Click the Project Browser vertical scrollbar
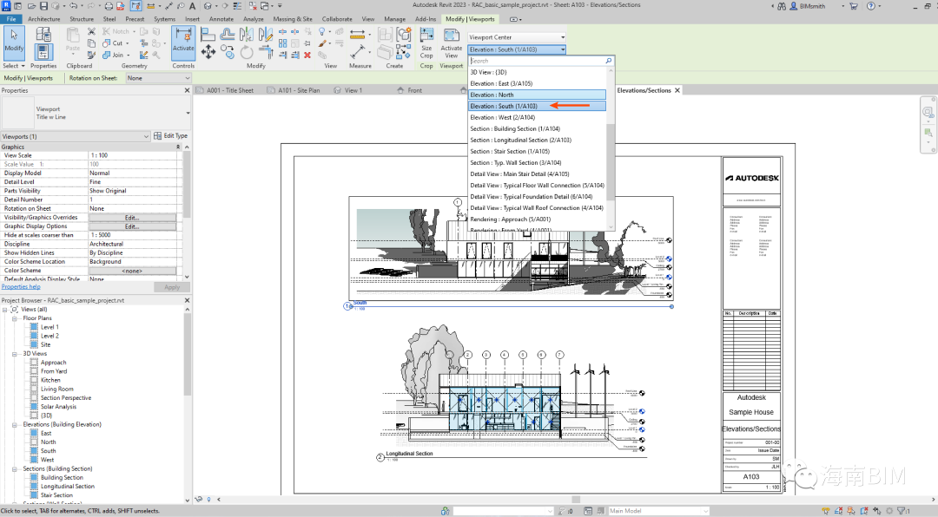 188,356
